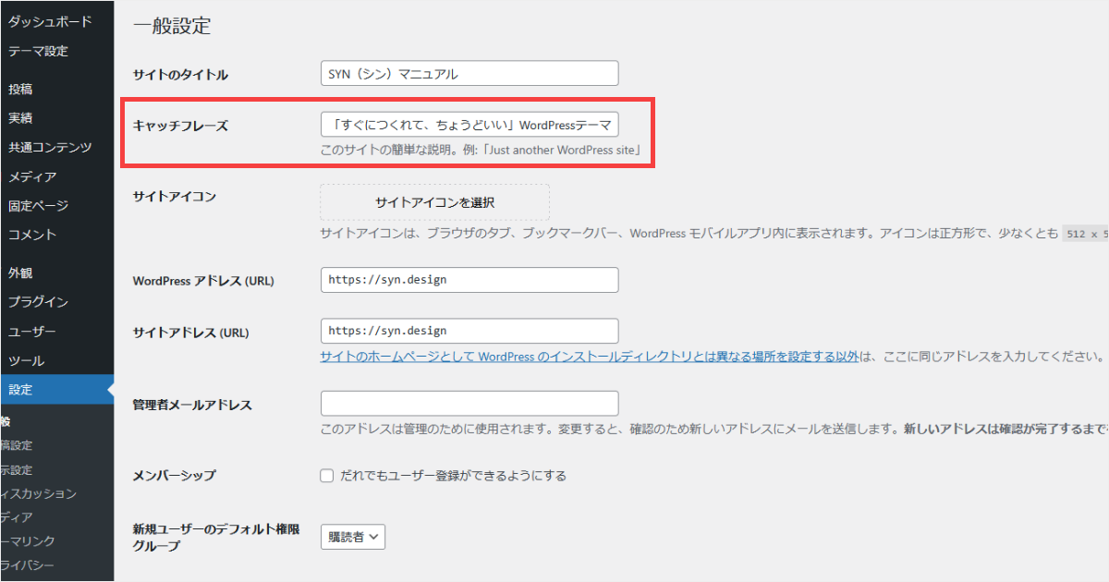This screenshot has height=582, width=1109.
Task: Click inside the 管理者メールアドレス input field
Action: tap(469, 403)
